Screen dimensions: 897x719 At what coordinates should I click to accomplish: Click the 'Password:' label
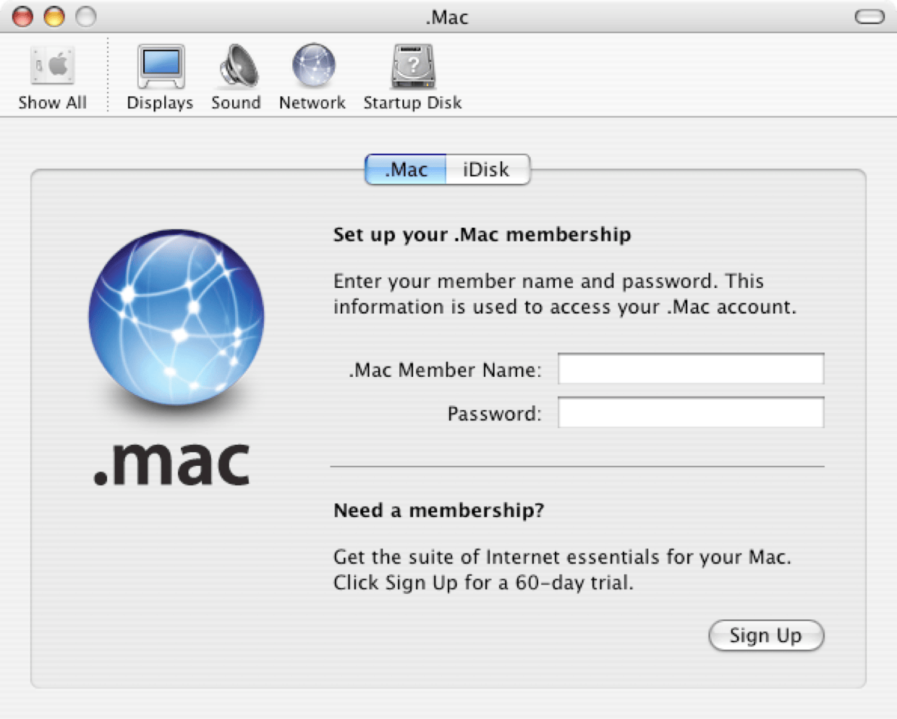coord(494,414)
